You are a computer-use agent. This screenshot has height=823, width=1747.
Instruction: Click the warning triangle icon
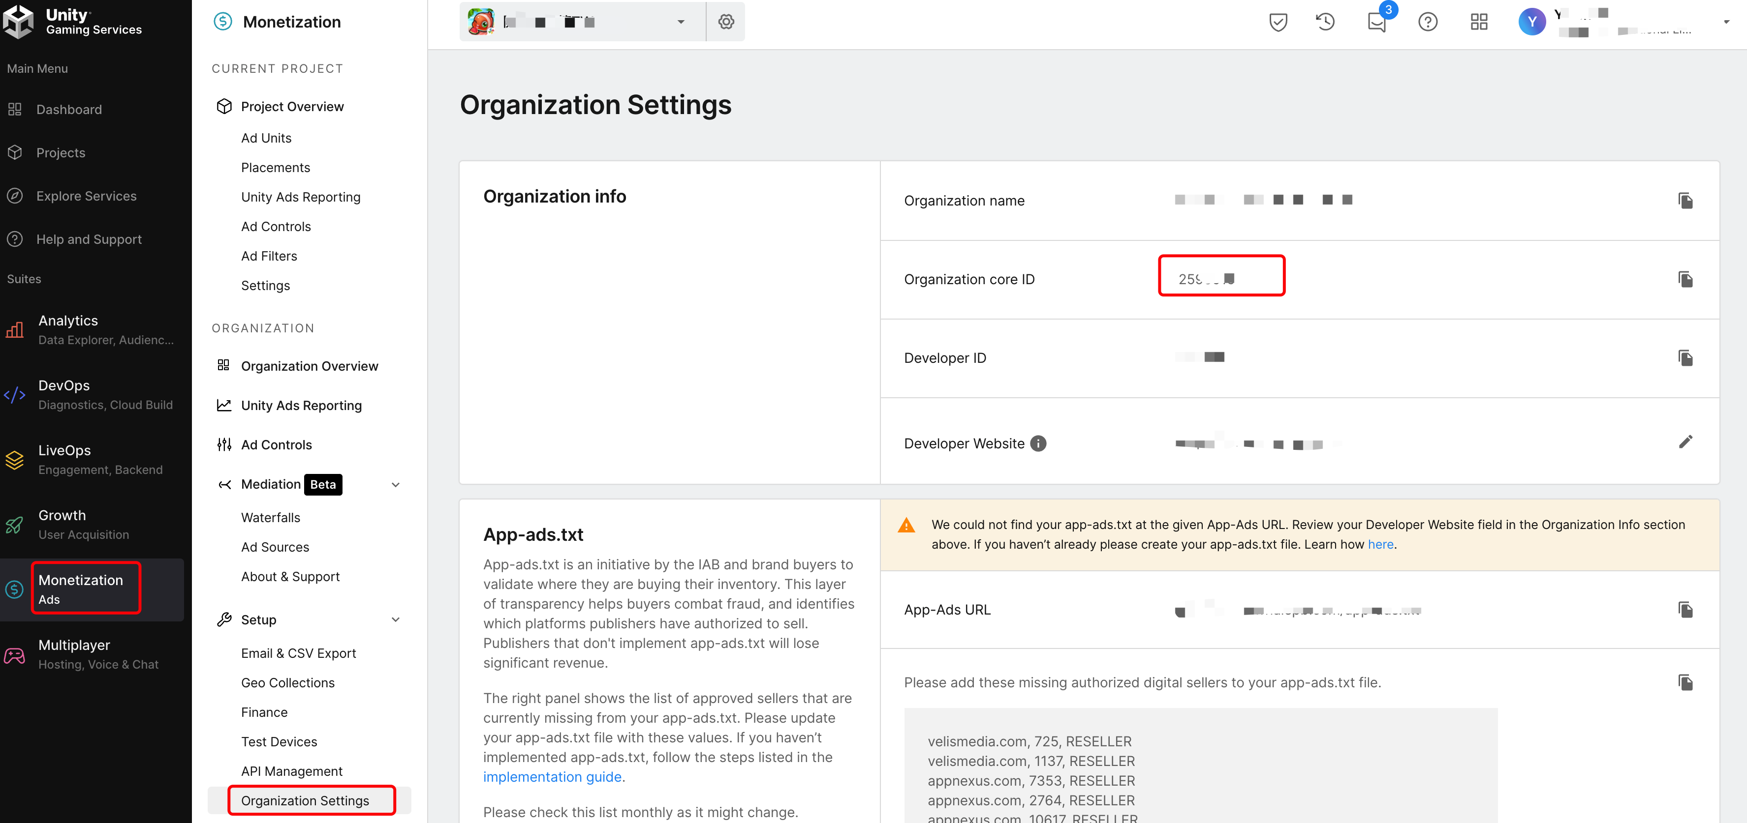tap(907, 526)
